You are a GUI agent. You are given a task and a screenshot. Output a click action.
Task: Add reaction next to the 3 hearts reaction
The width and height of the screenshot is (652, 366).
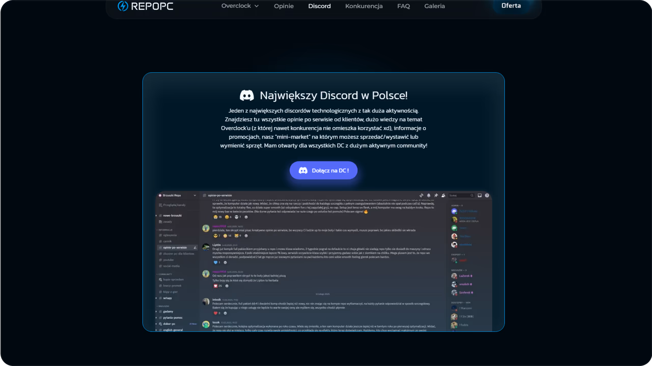225,313
